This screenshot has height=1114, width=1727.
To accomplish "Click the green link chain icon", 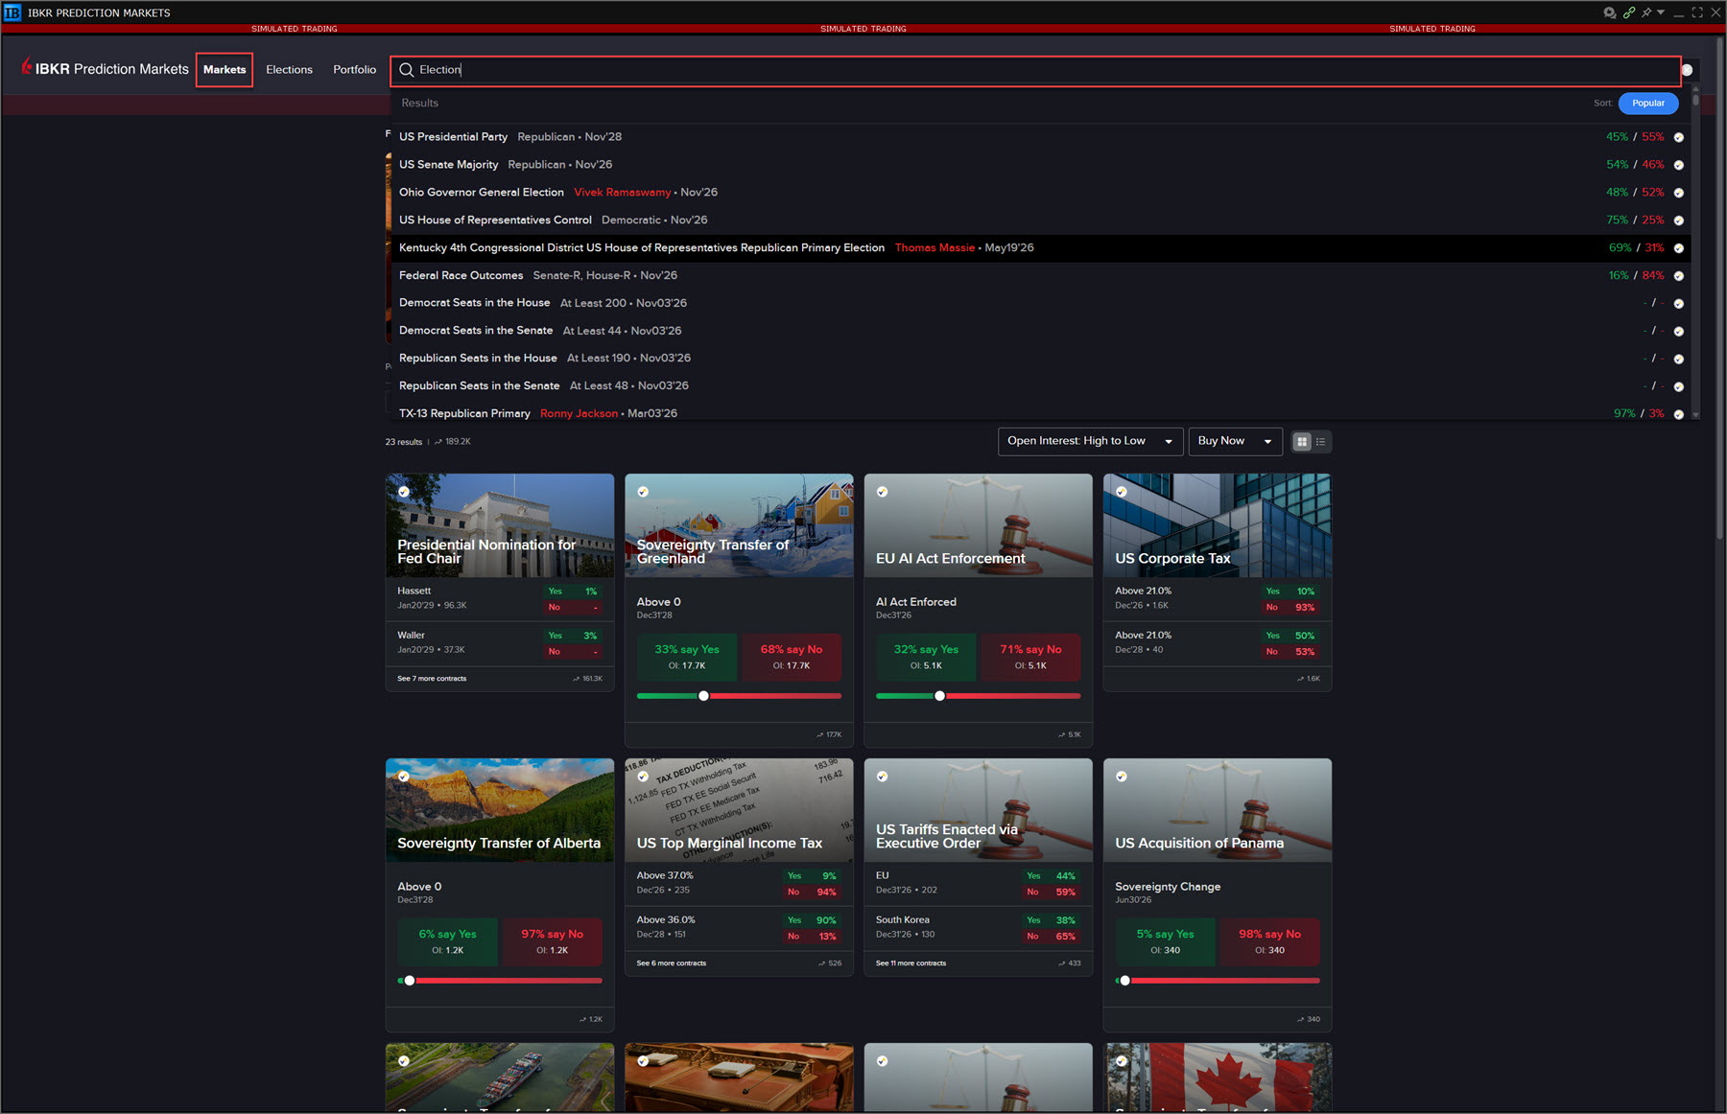I will [1629, 12].
